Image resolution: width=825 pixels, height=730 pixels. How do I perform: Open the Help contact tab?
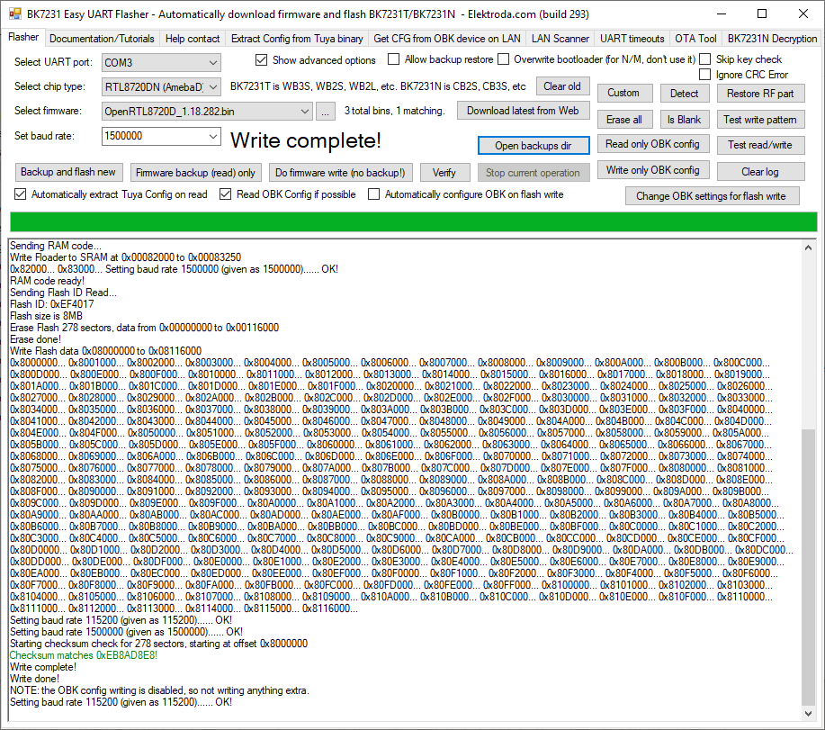click(193, 39)
